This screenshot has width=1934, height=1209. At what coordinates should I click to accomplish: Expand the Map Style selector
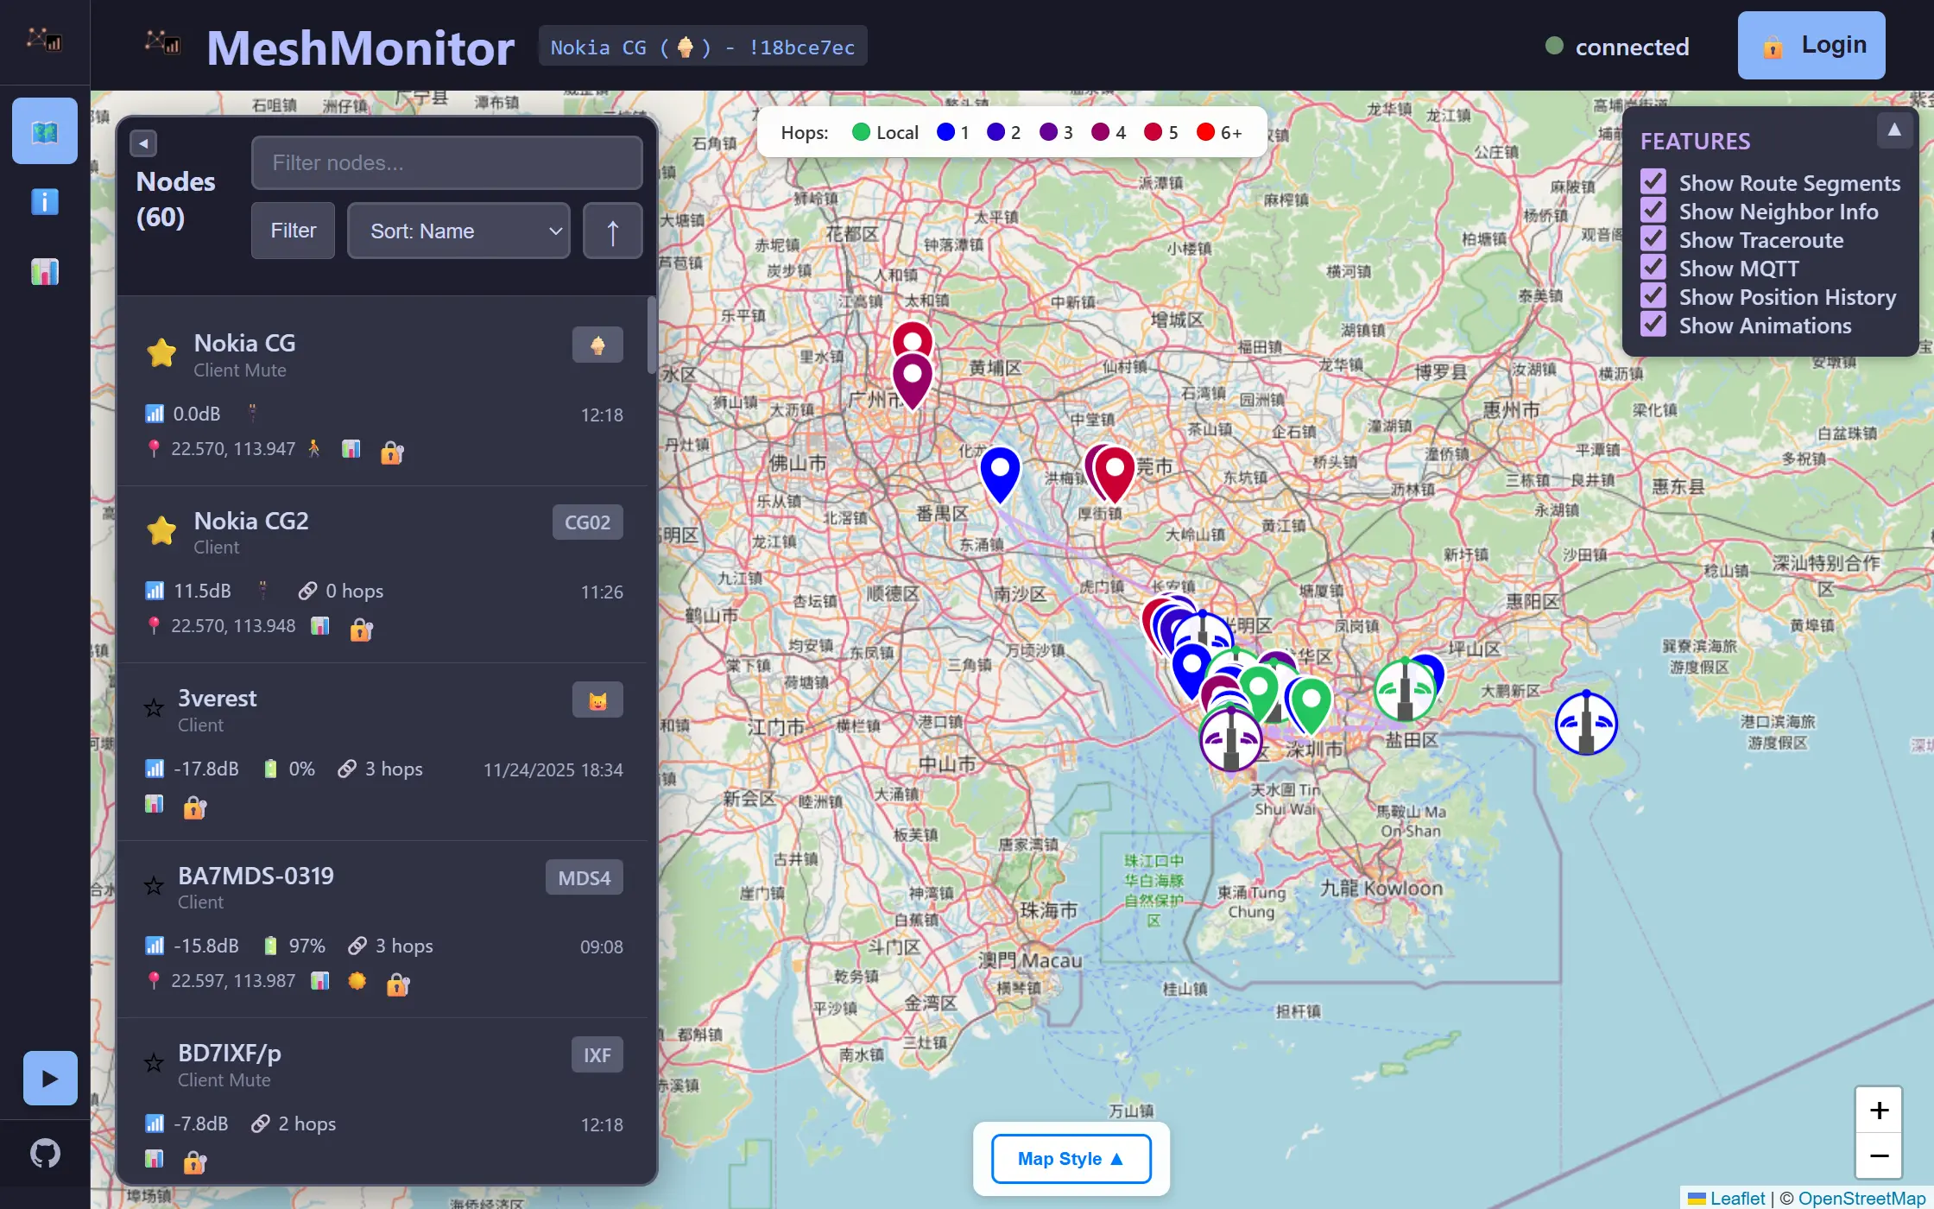pos(1071,1159)
